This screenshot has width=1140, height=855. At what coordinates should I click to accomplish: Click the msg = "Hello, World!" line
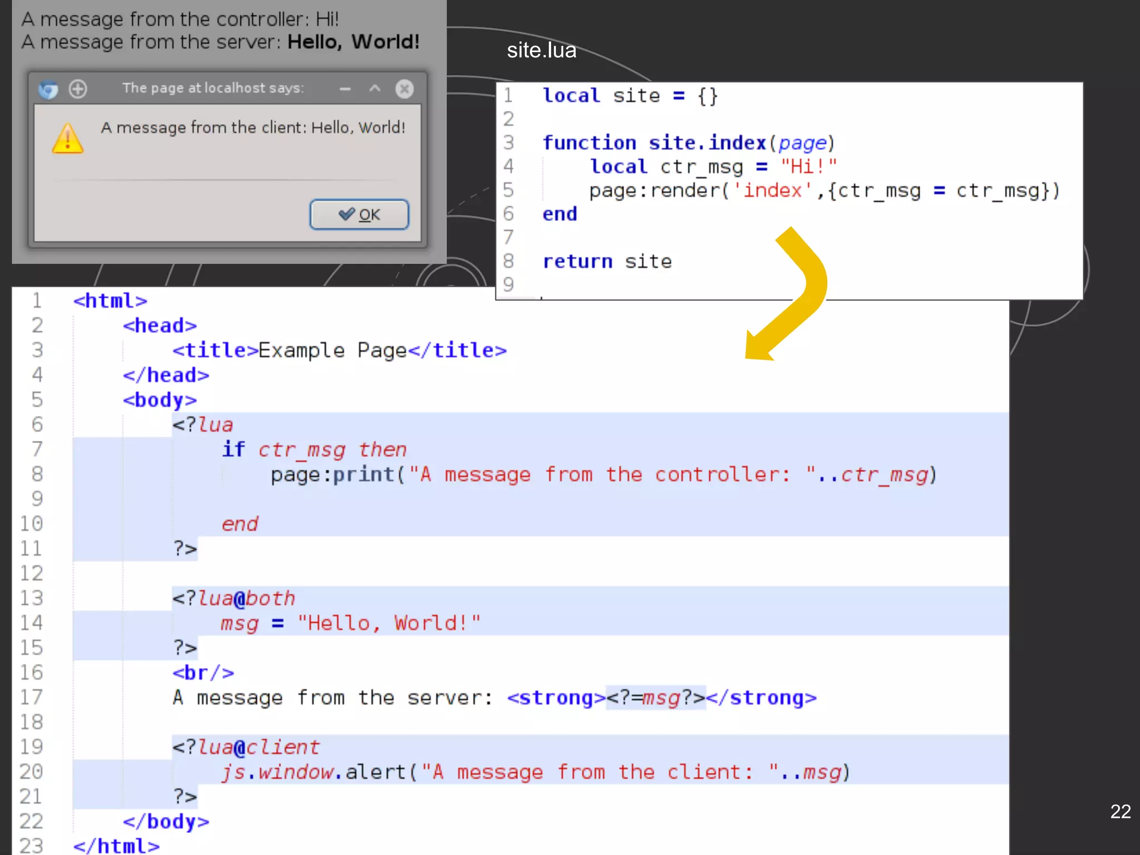click(x=351, y=623)
